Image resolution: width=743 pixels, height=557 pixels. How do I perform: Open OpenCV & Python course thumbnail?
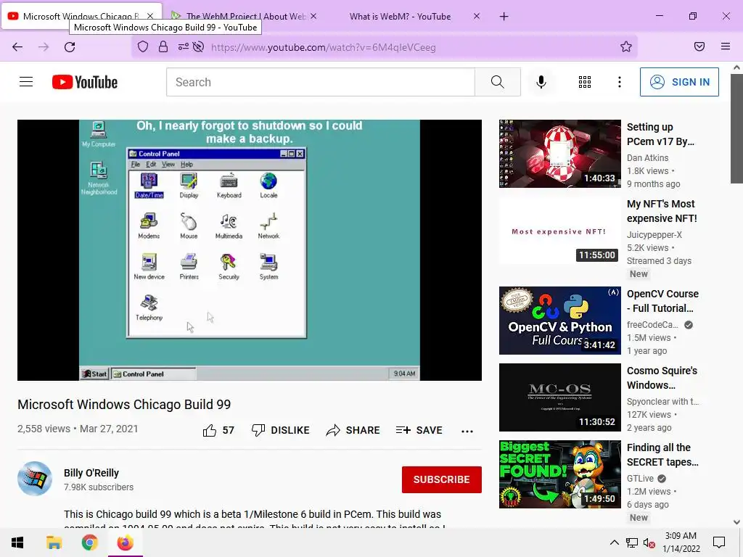tap(559, 320)
